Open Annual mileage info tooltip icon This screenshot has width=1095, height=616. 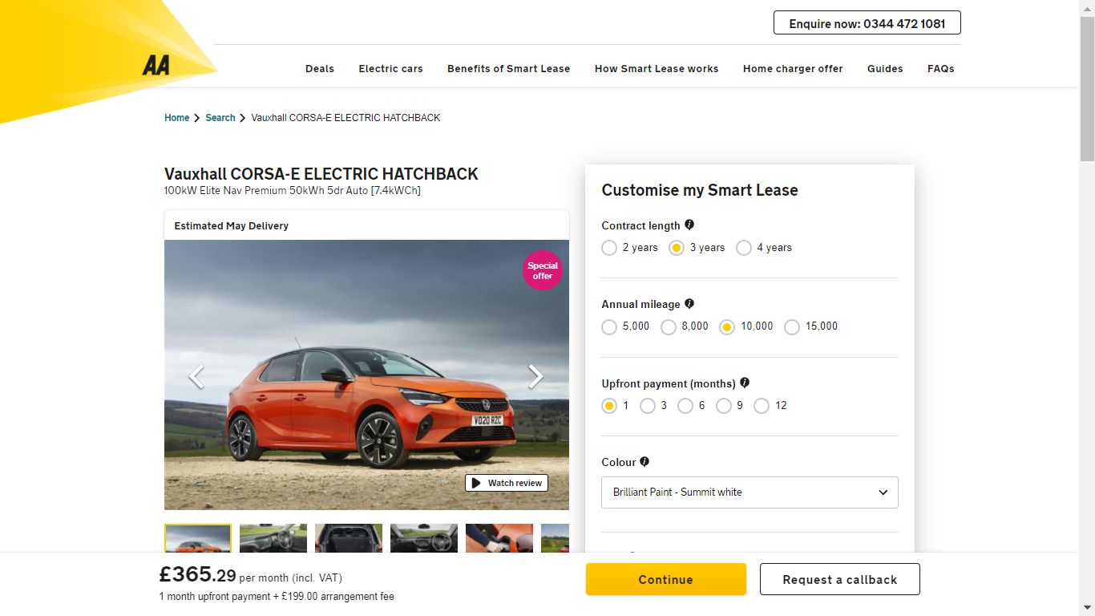click(x=689, y=304)
